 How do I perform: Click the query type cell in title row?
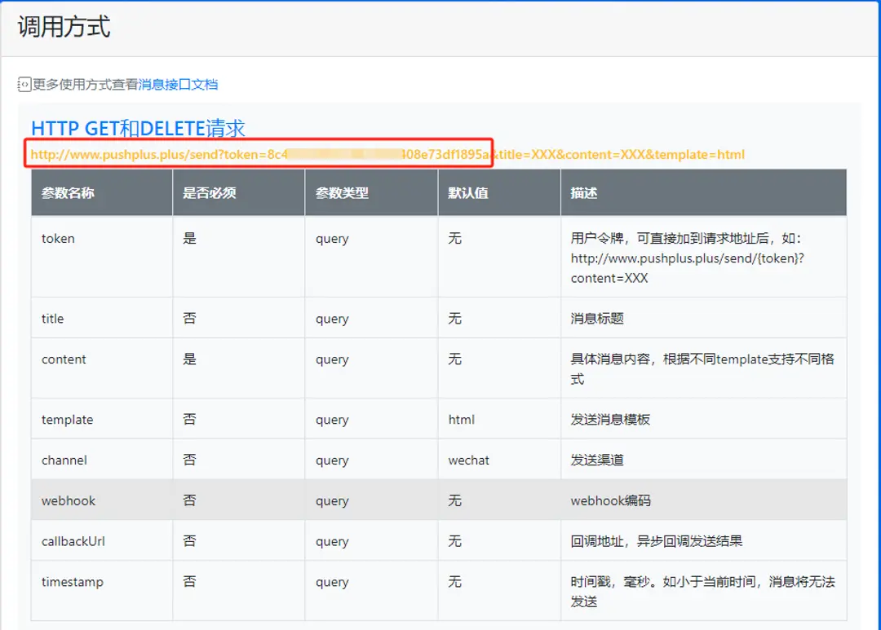[371, 318]
